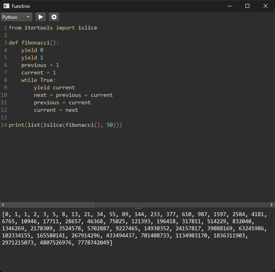Image resolution: width=275 pixels, height=272 pixels.
Task: Click 'yield 0' on line 4
Action: coord(32,50)
